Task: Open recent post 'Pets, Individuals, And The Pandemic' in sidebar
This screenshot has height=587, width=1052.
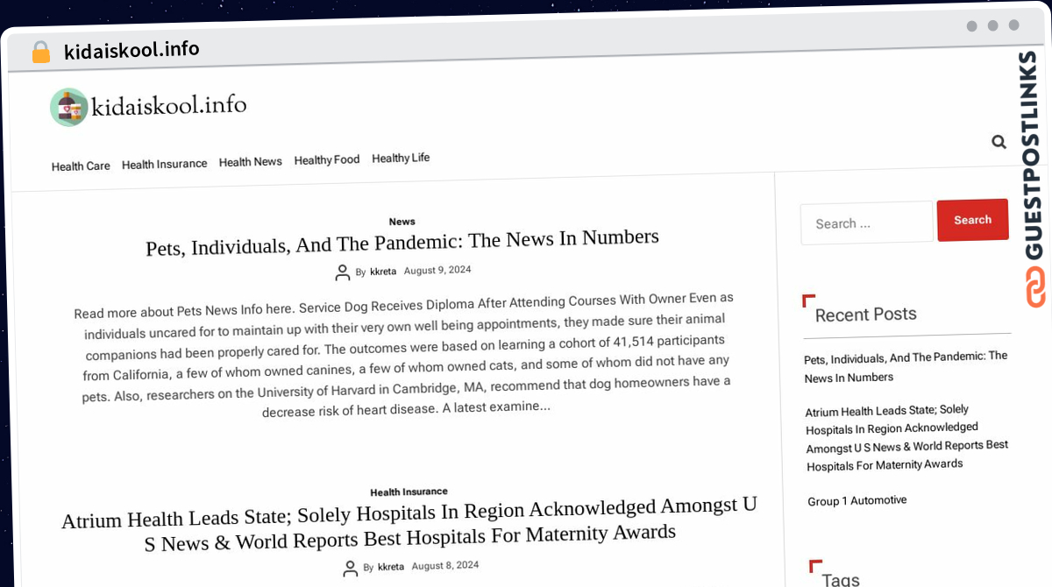Action: pyautogui.click(x=906, y=366)
